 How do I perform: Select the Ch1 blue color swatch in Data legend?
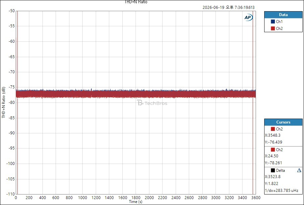click(273, 21)
